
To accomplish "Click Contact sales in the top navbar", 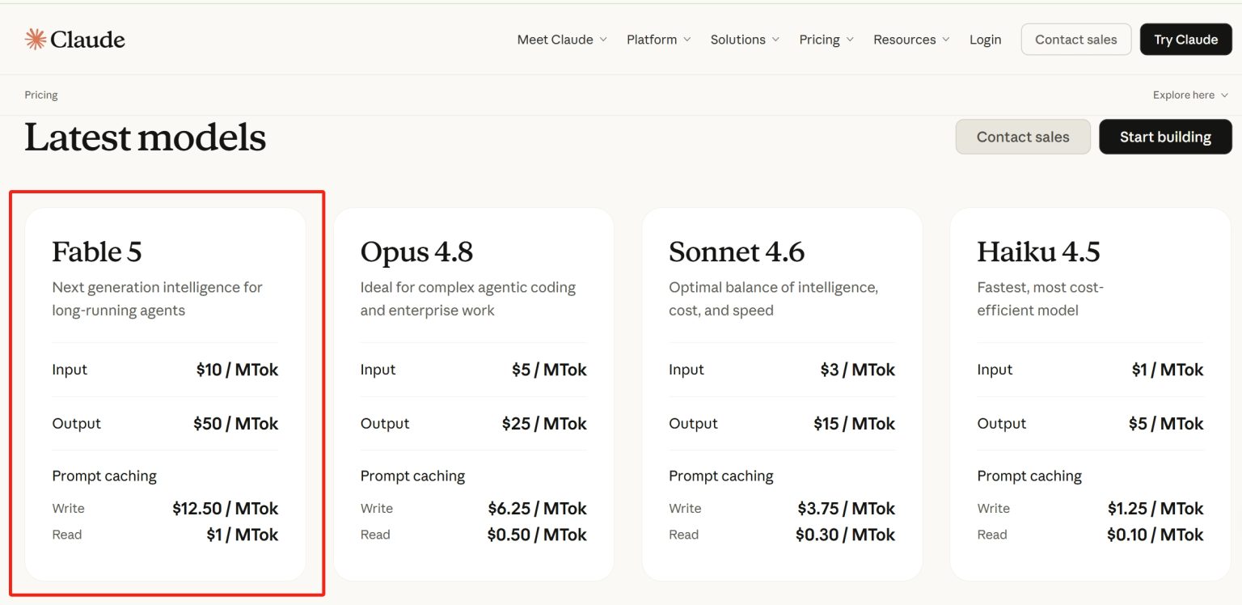I will pos(1076,40).
